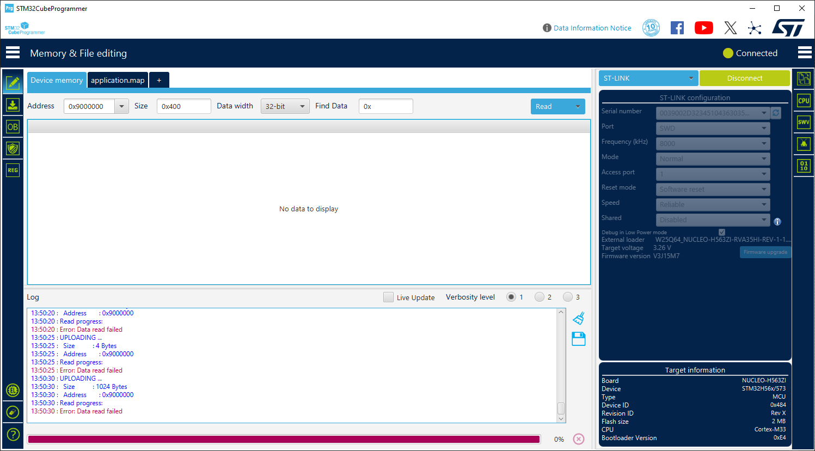Viewport: 815px width, 451px height.
Task: Click the Find Data input field
Action: 385,106
